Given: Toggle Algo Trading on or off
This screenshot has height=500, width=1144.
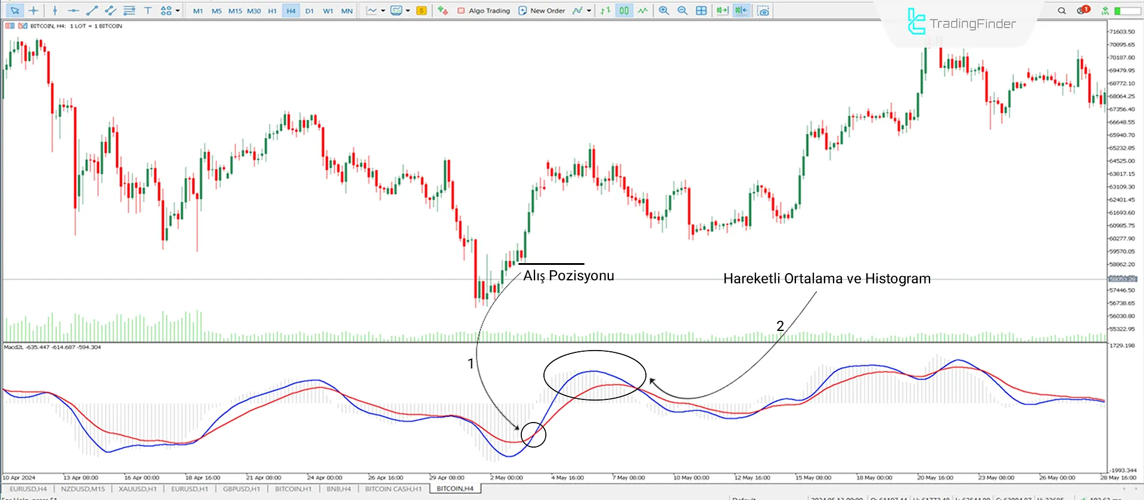Looking at the screenshot, I should pyautogui.click(x=483, y=11).
